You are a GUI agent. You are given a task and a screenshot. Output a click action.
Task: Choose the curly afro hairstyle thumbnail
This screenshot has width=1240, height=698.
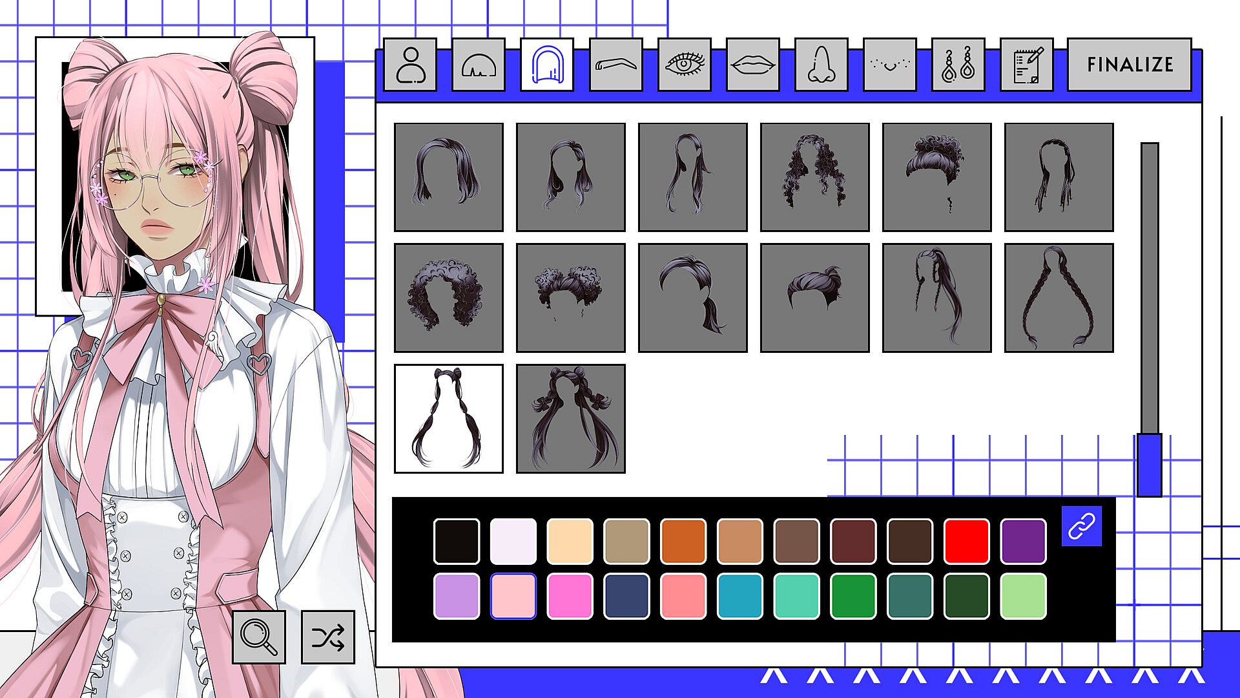(x=448, y=298)
